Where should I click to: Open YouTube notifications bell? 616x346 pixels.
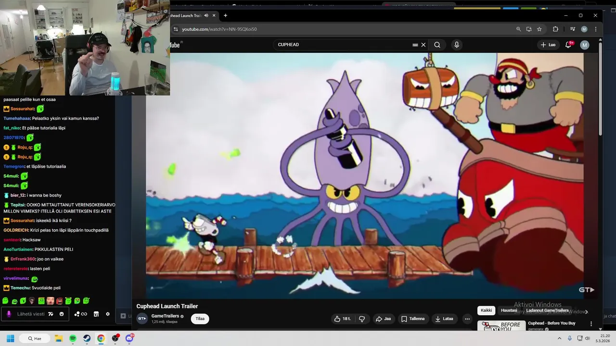point(568,45)
